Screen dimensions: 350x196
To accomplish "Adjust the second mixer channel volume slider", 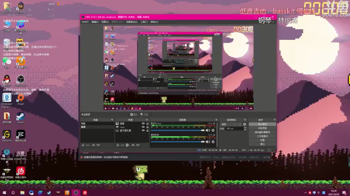I will pyautogui.click(x=178, y=142).
